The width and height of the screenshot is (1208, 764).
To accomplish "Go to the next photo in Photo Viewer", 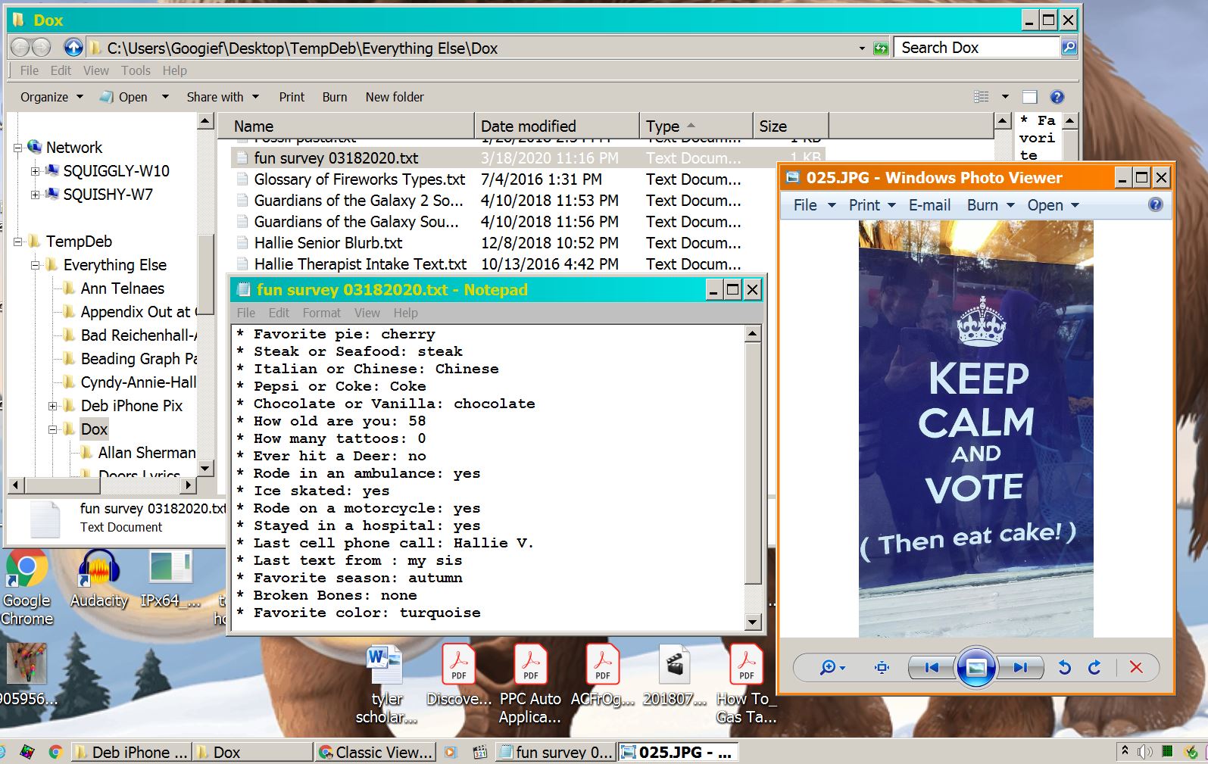I will click(x=1020, y=667).
